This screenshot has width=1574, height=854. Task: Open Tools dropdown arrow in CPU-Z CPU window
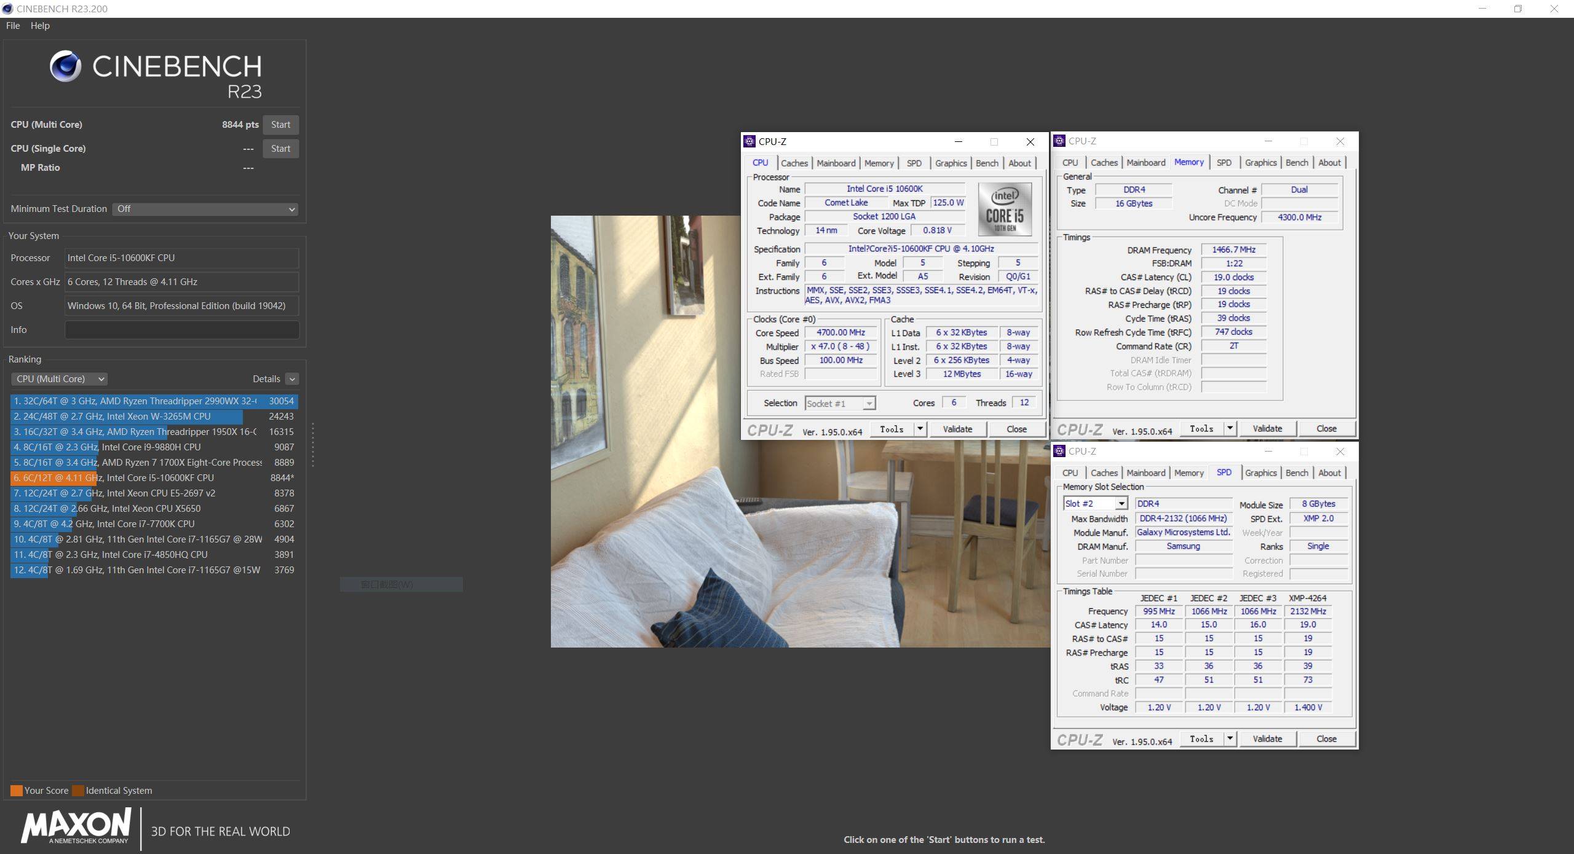coord(920,429)
